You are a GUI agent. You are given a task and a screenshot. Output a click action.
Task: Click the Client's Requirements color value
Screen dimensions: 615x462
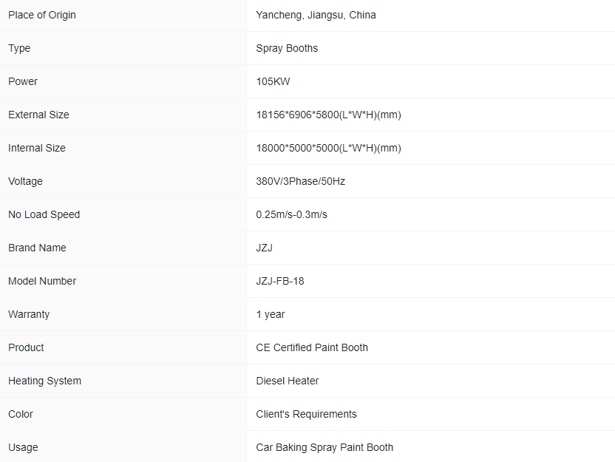coord(306,414)
